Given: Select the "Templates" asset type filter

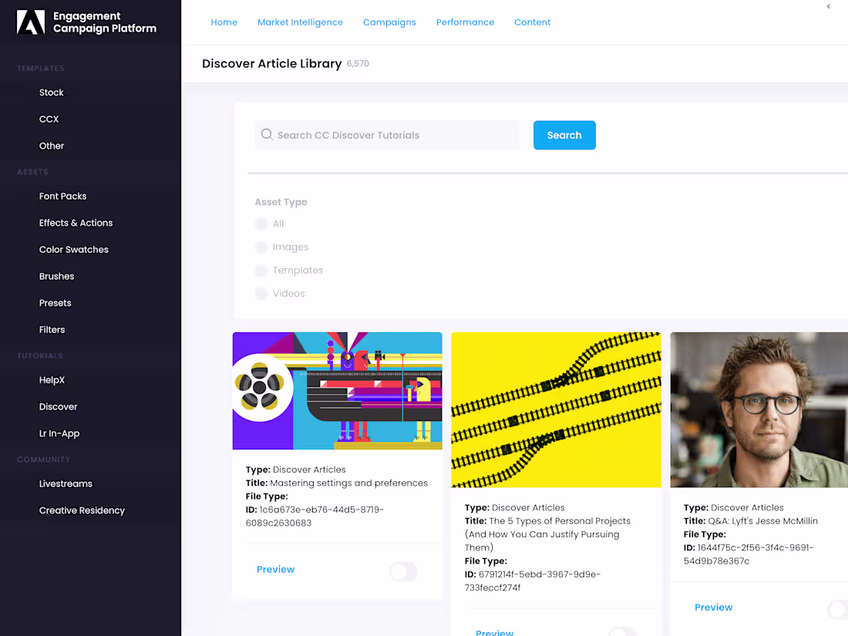Looking at the screenshot, I should point(261,270).
